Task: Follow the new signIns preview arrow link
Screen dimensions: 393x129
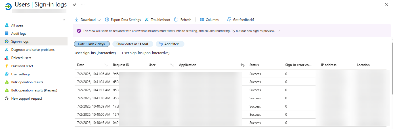Action: pos(278,31)
